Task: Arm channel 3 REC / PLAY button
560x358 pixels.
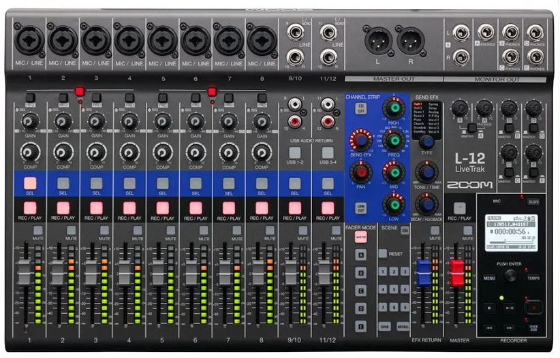Action: coord(97,208)
